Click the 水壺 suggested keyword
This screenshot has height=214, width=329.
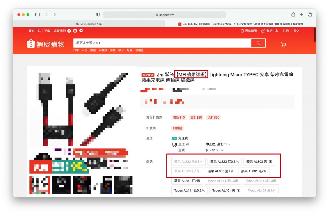pyautogui.click(x=84, y=50)
